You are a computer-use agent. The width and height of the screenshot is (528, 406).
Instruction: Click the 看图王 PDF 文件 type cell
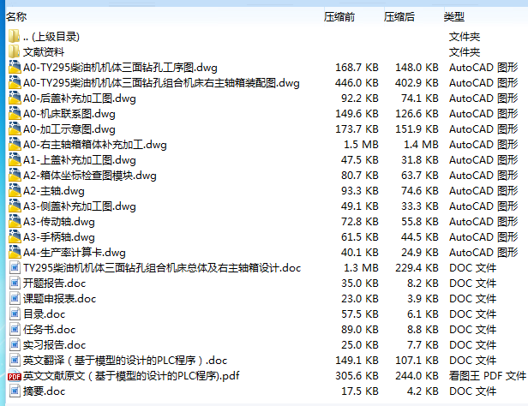click(487, 376)
